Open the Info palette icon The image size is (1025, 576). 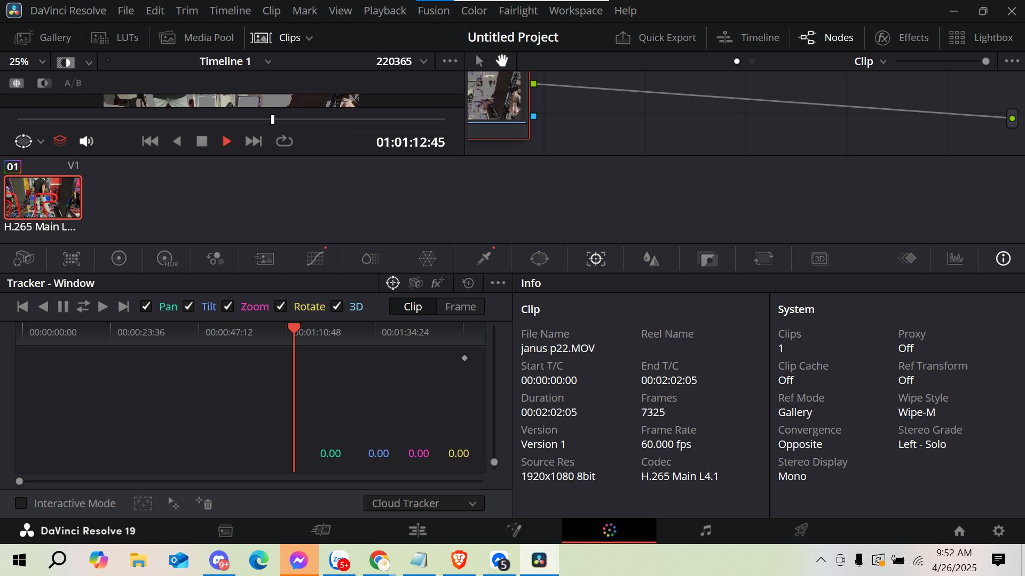[1003, 259]
